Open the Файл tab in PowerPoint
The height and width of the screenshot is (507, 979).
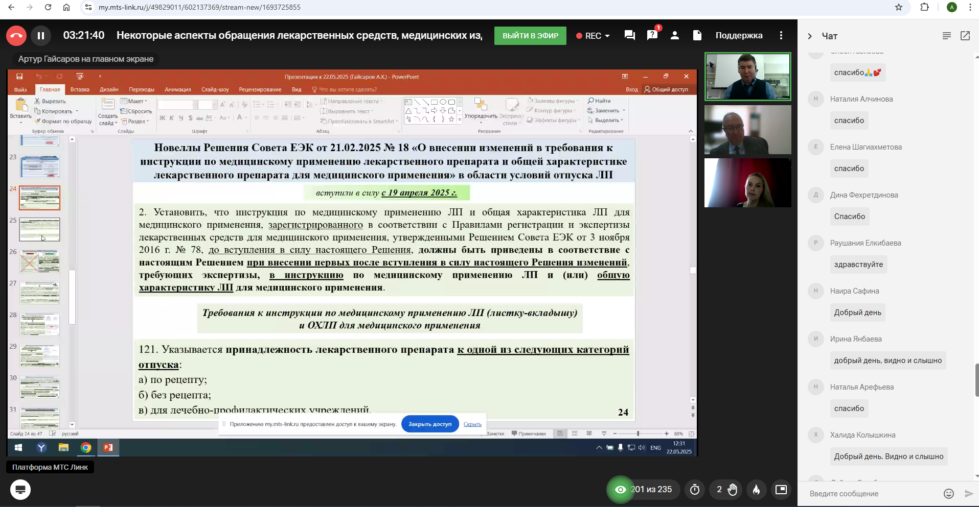click(x=20, y=89)
